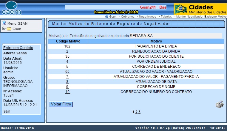Expand the Gsan tree node

[x=4, y=29]
